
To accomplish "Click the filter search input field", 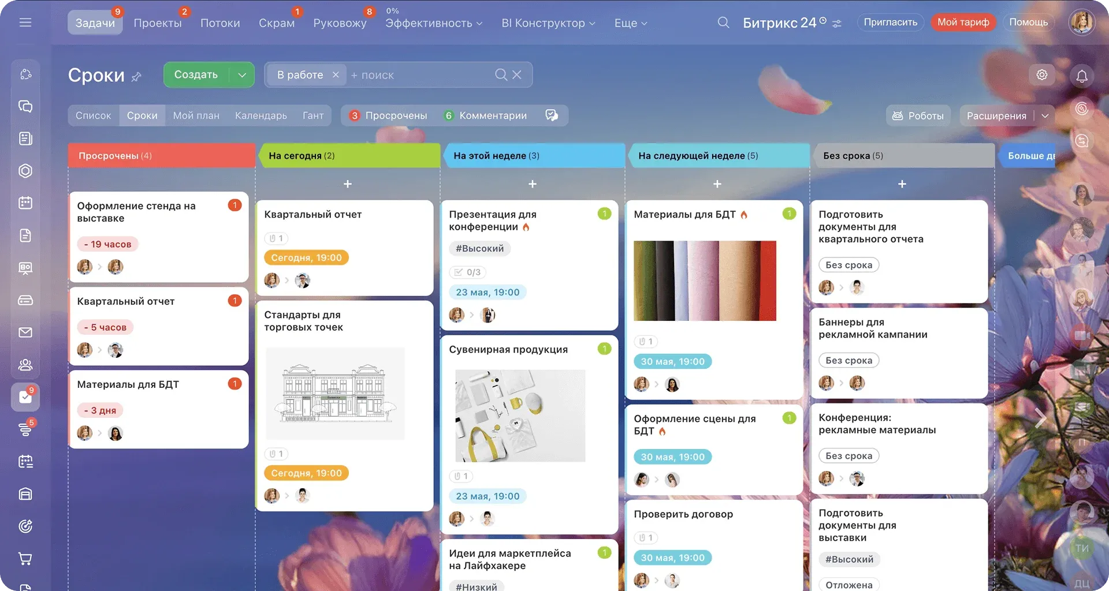I will pyautogui.click(x=420, y=75).
